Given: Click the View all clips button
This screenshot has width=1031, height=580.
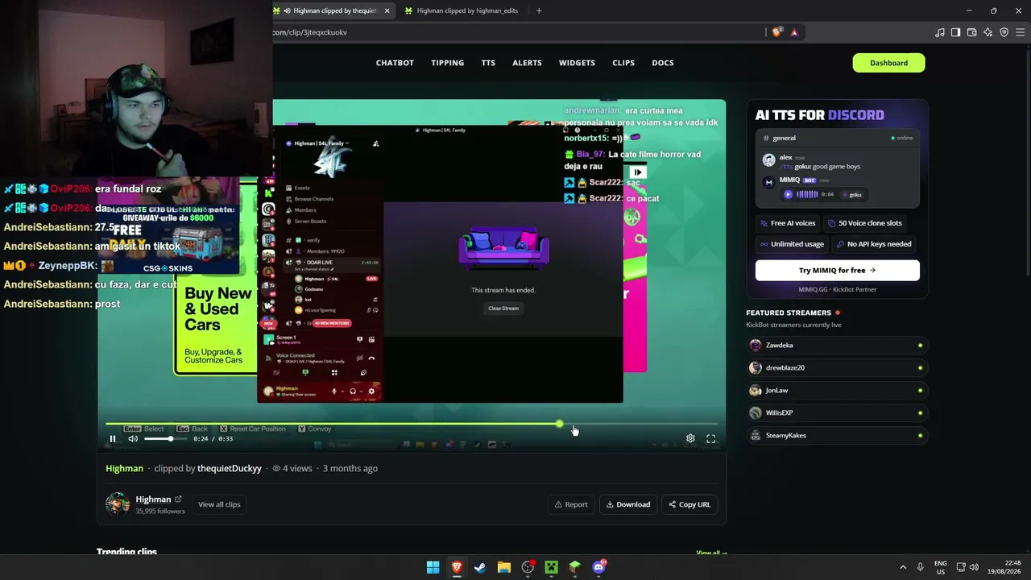Looking at the screenshot, I should pyautogui.click(x=219, y=504).
